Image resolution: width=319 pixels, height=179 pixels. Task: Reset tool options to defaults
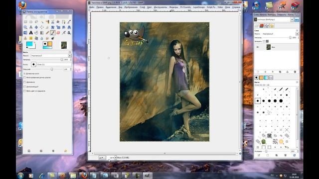point(65,151)
